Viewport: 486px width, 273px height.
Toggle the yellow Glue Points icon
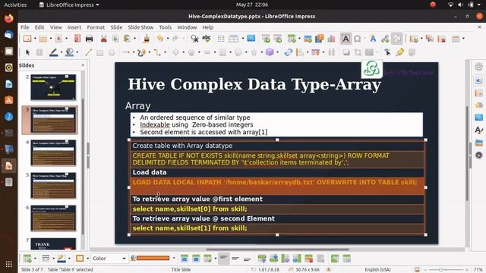tap(400, 52)
